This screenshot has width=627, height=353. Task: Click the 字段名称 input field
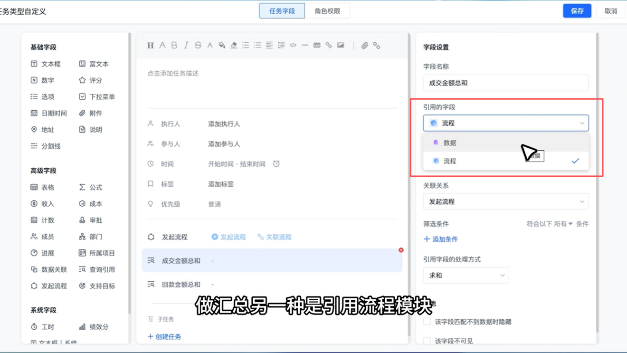(x=506, y=83)
